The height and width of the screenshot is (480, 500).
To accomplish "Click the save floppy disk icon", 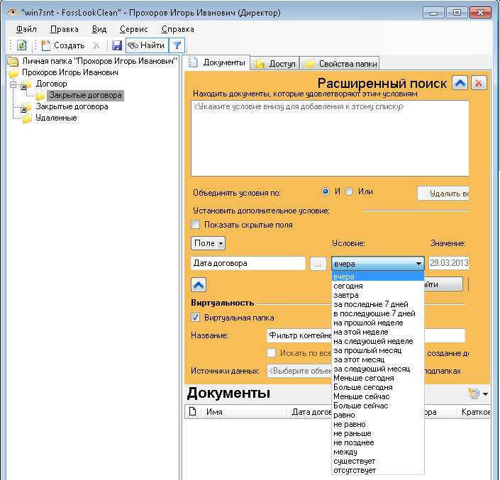I will click(117, 45).
